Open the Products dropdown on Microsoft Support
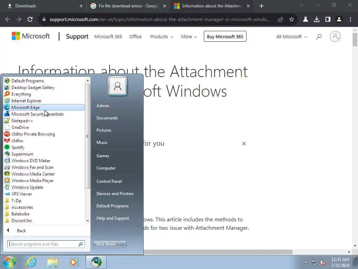 click(x=162, y=36)
